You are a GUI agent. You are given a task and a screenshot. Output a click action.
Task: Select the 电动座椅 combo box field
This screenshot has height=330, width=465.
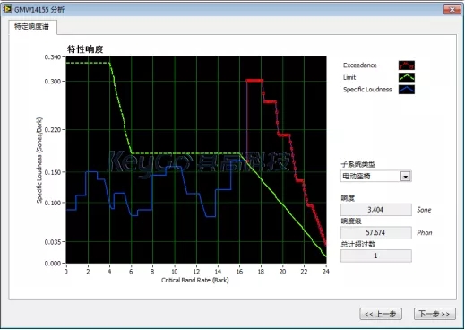(x=375, y=176)
